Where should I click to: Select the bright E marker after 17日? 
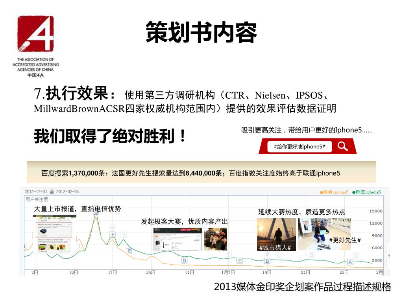129,251
